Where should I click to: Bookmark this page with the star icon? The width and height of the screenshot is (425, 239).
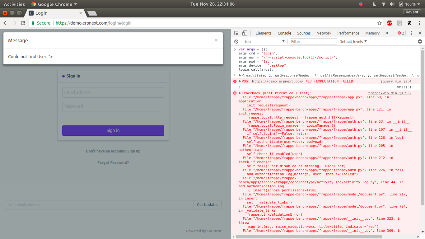click(380, 23)
